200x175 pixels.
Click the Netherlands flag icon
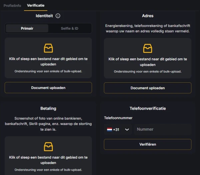click(109, 129)
